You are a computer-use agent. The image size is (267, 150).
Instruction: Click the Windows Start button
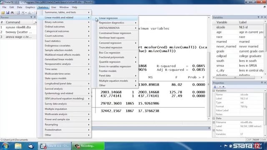5,146
